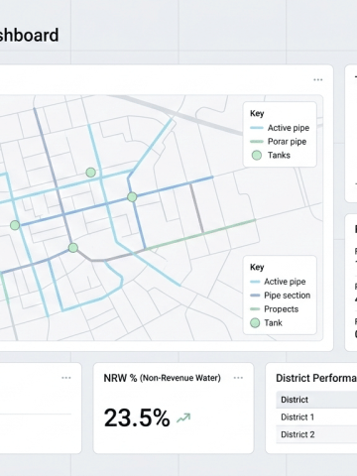Select the tank marker north of center
The image size is (357, 476).
click(91, 173)
